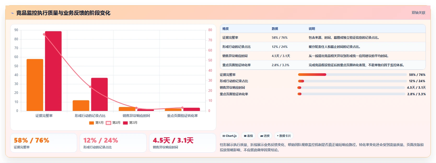Click the 重点页面验证转化率 progress bar
Viewport: 436px width, 163px height.
tap(351, 94)
